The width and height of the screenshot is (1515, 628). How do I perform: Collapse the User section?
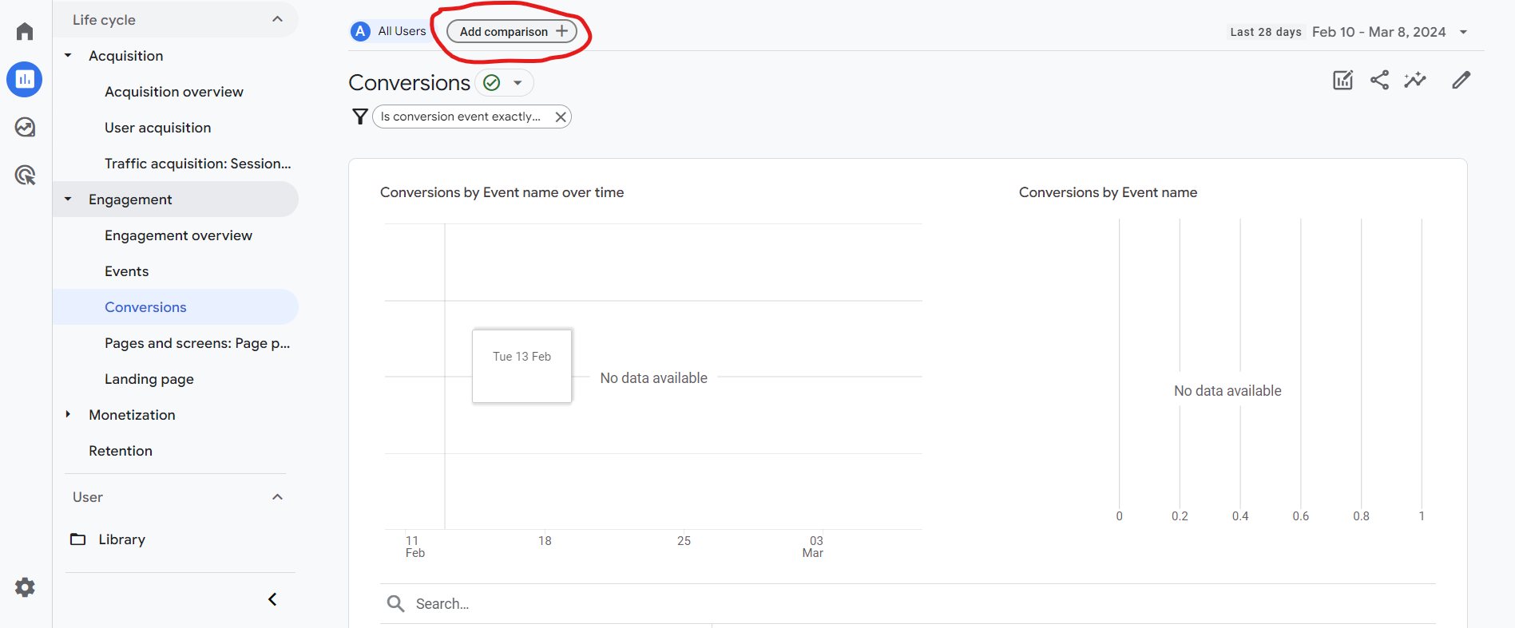coord(277,497)
